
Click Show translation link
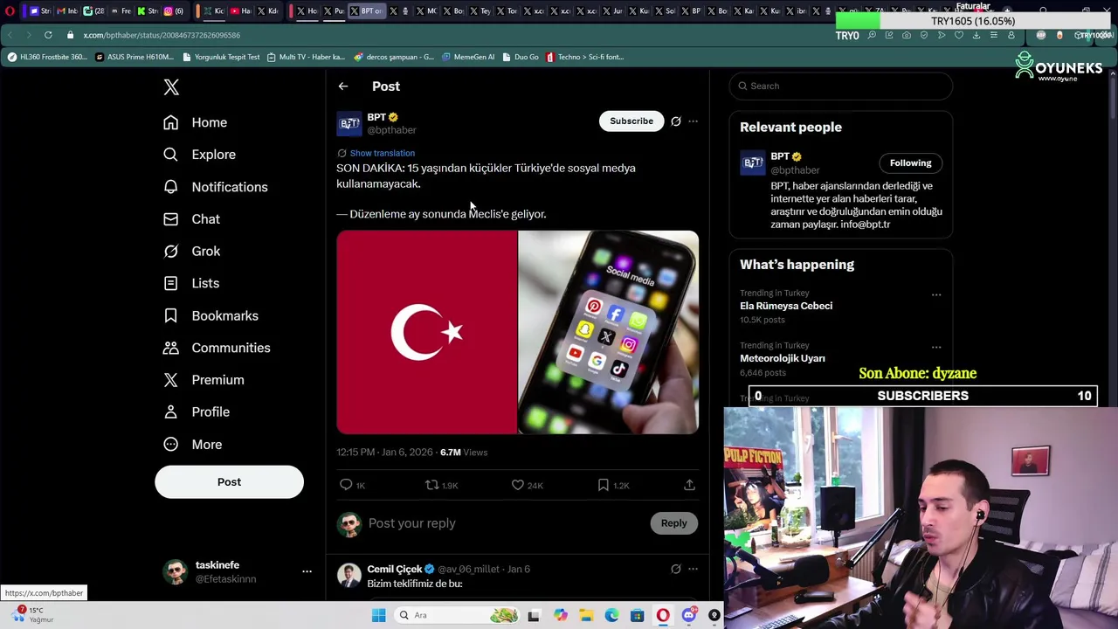[x=382, y=153]
